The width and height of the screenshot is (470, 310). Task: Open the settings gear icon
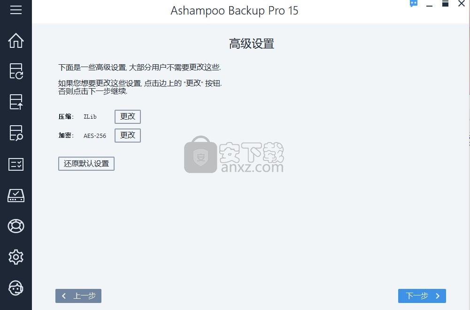coord(16,257)
